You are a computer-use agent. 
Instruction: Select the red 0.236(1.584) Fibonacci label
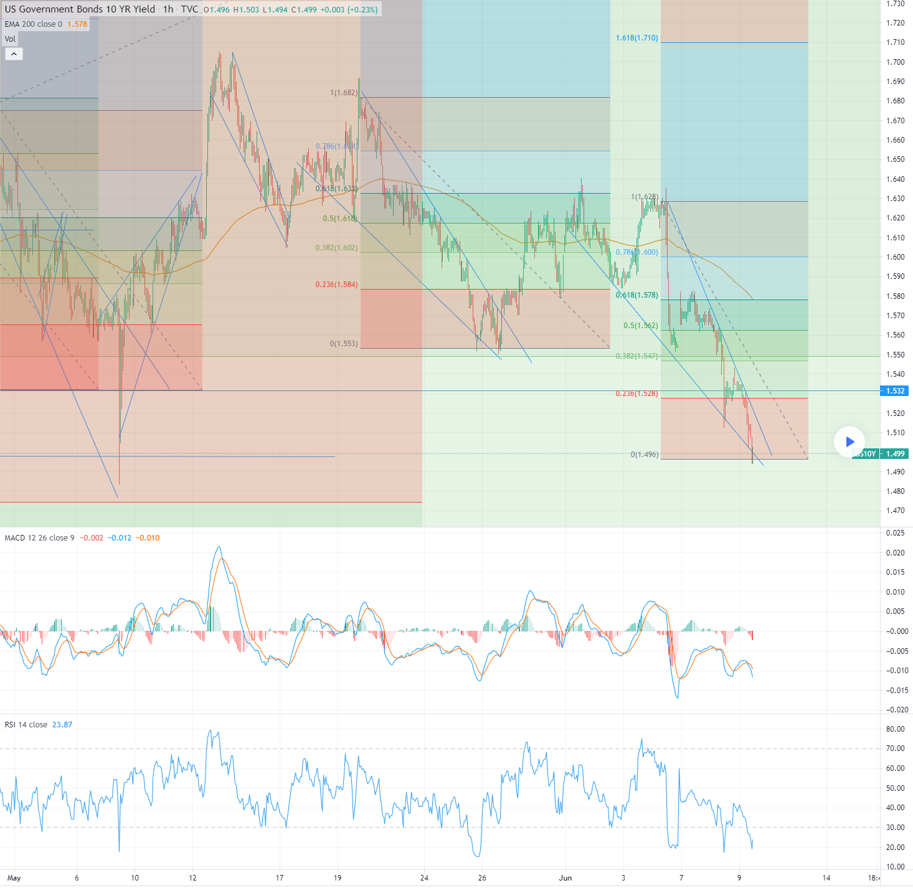[x=336, y=285]
